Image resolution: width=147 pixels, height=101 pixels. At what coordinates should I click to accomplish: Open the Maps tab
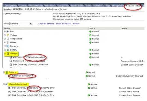[x=108, y=6]
